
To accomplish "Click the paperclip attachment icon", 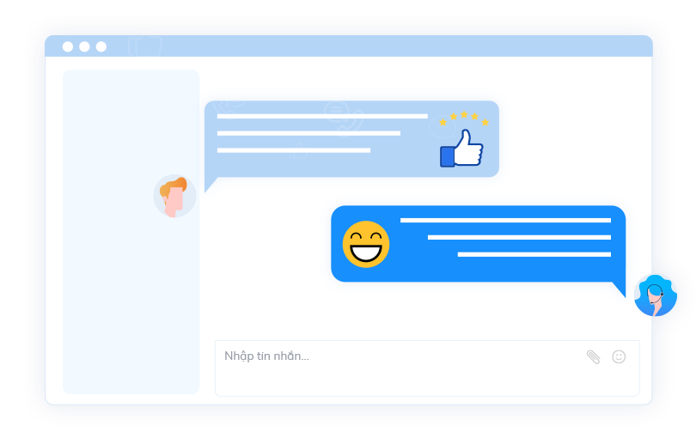I will (x=594, y=356).
